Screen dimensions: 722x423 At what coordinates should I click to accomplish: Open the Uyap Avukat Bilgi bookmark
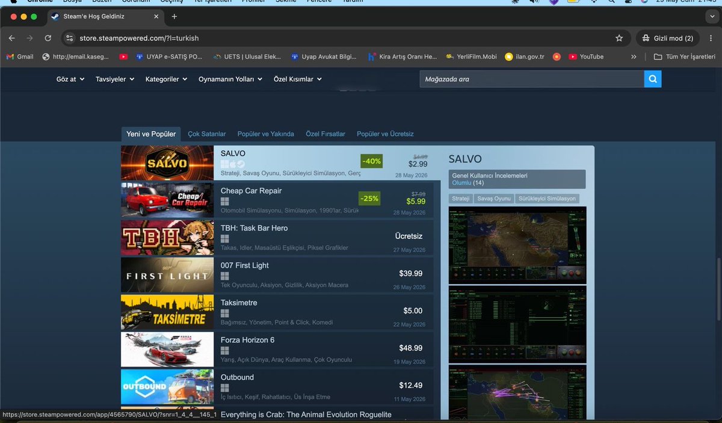[x=324, y=57]
